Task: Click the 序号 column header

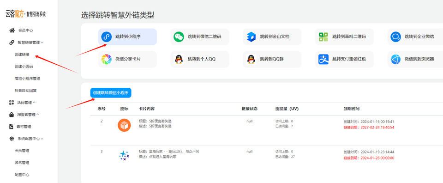Action: click(102, 109)
